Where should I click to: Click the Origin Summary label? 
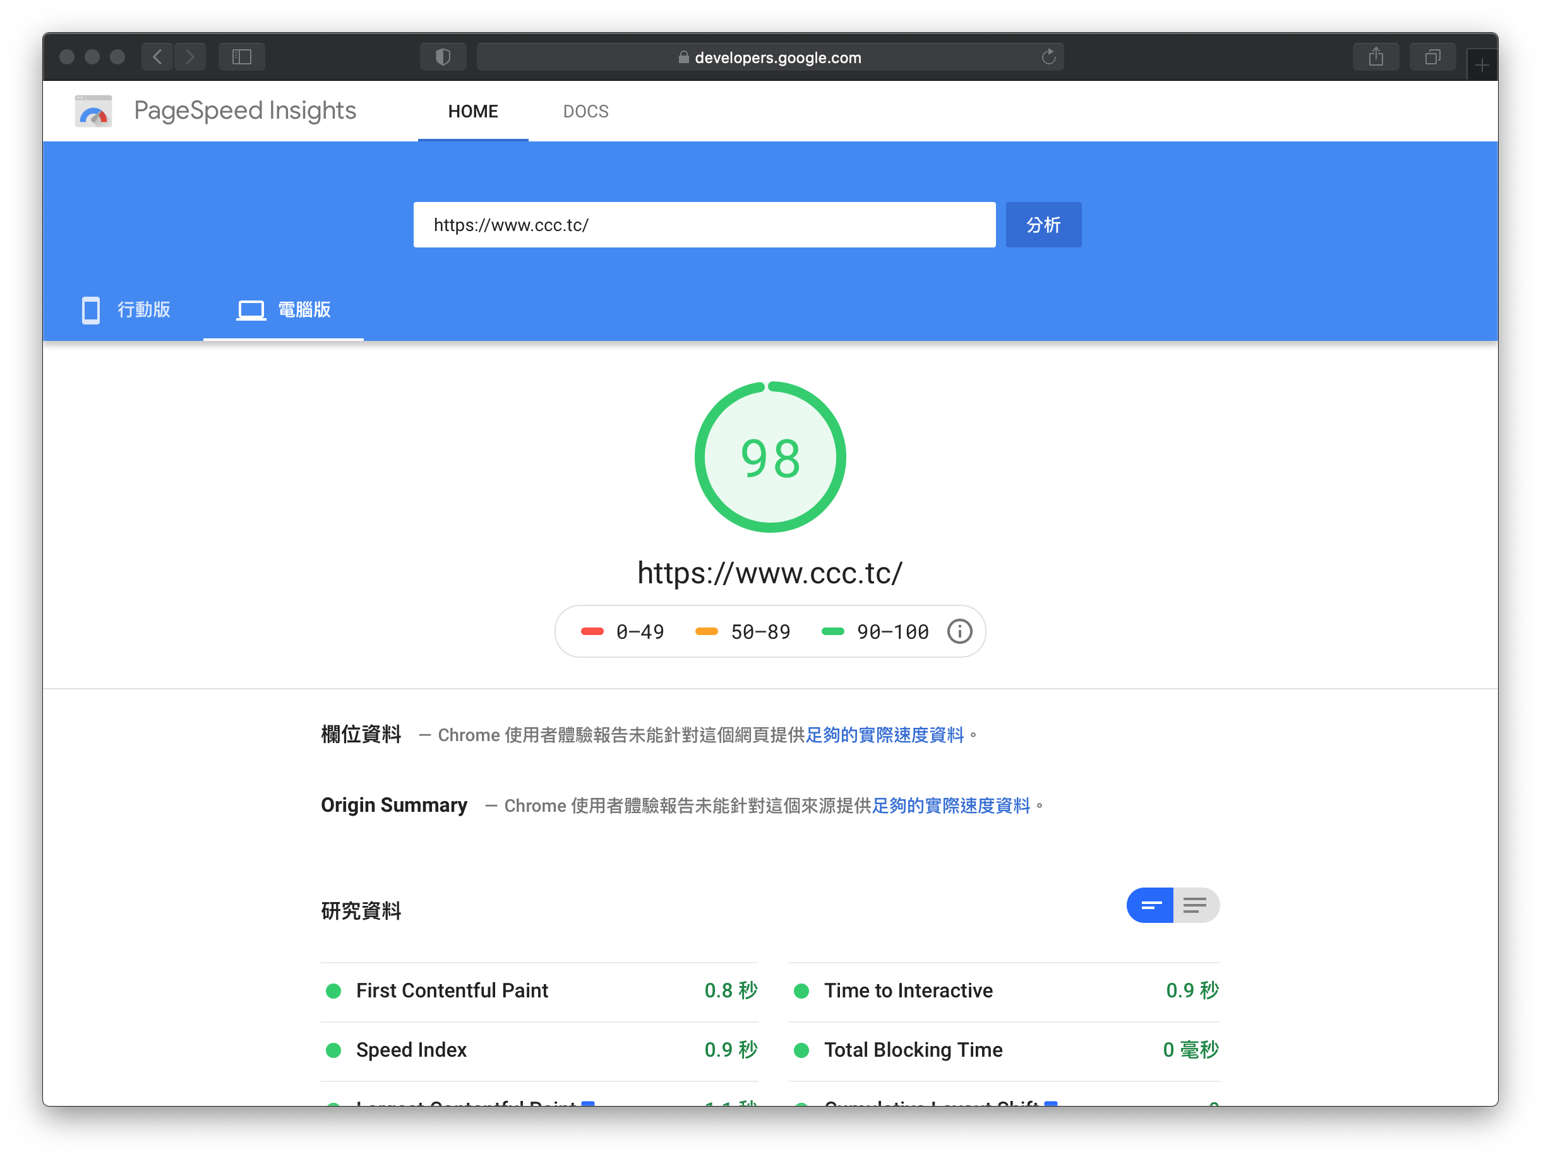394,805
